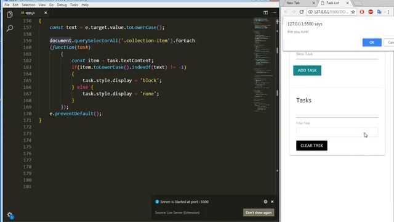
Task: Click line number 159 in the gutter
Action: click(27, 41)
